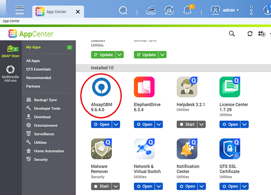Select Backup/ Sync category

click(42, 100)
